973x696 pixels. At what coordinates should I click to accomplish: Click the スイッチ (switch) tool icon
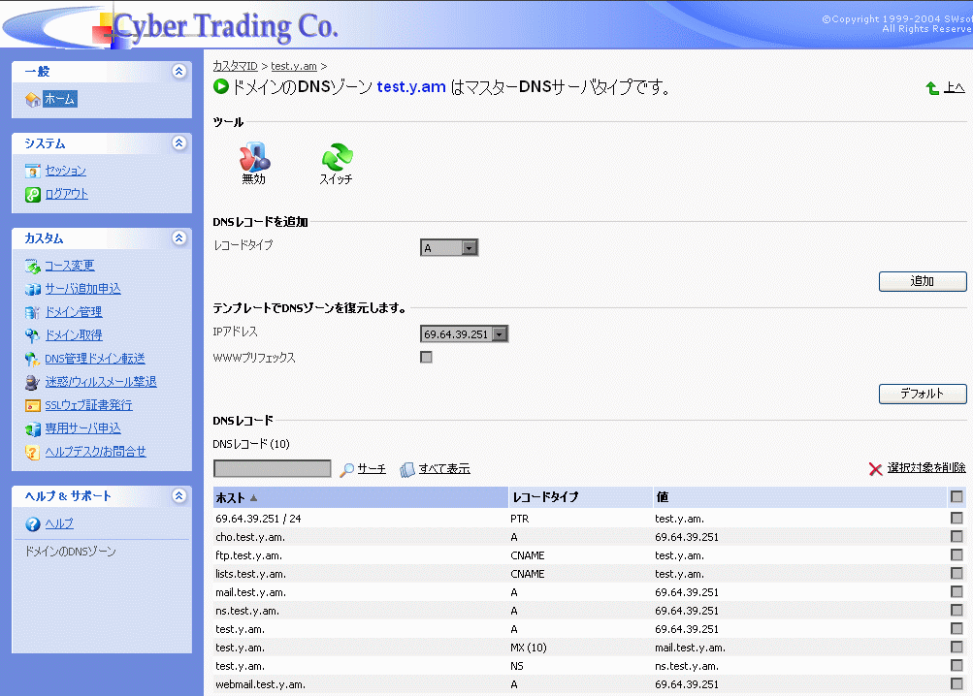click(337, 157)
